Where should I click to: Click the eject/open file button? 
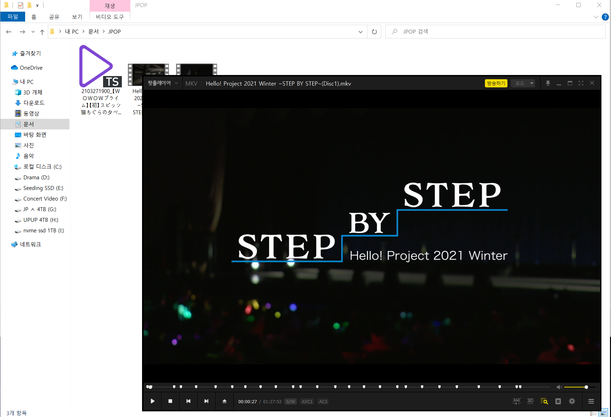point(225,401)
